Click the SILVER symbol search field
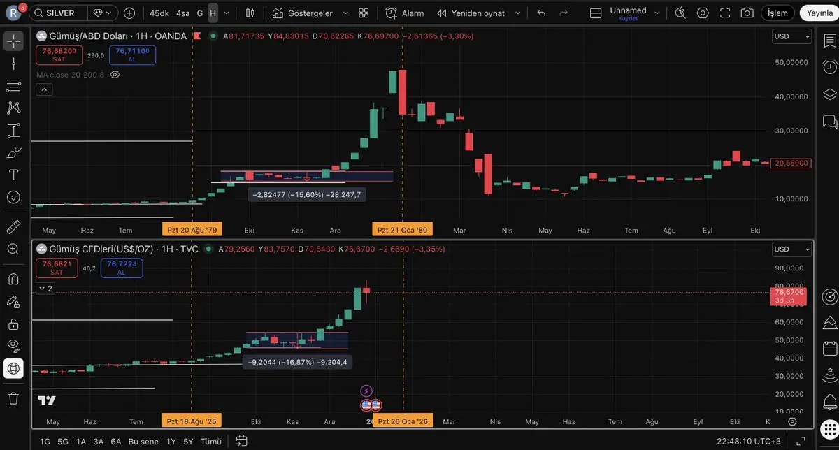839x450 pixels. tap(59, 13)
